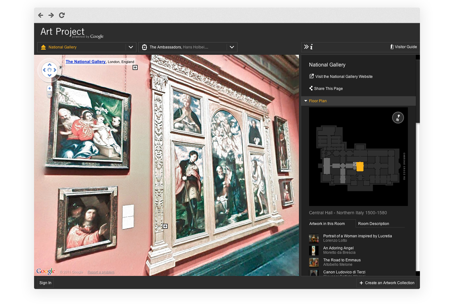Open The Road to Emmaus artwork
Screen dimensions: 454x306
342,260
